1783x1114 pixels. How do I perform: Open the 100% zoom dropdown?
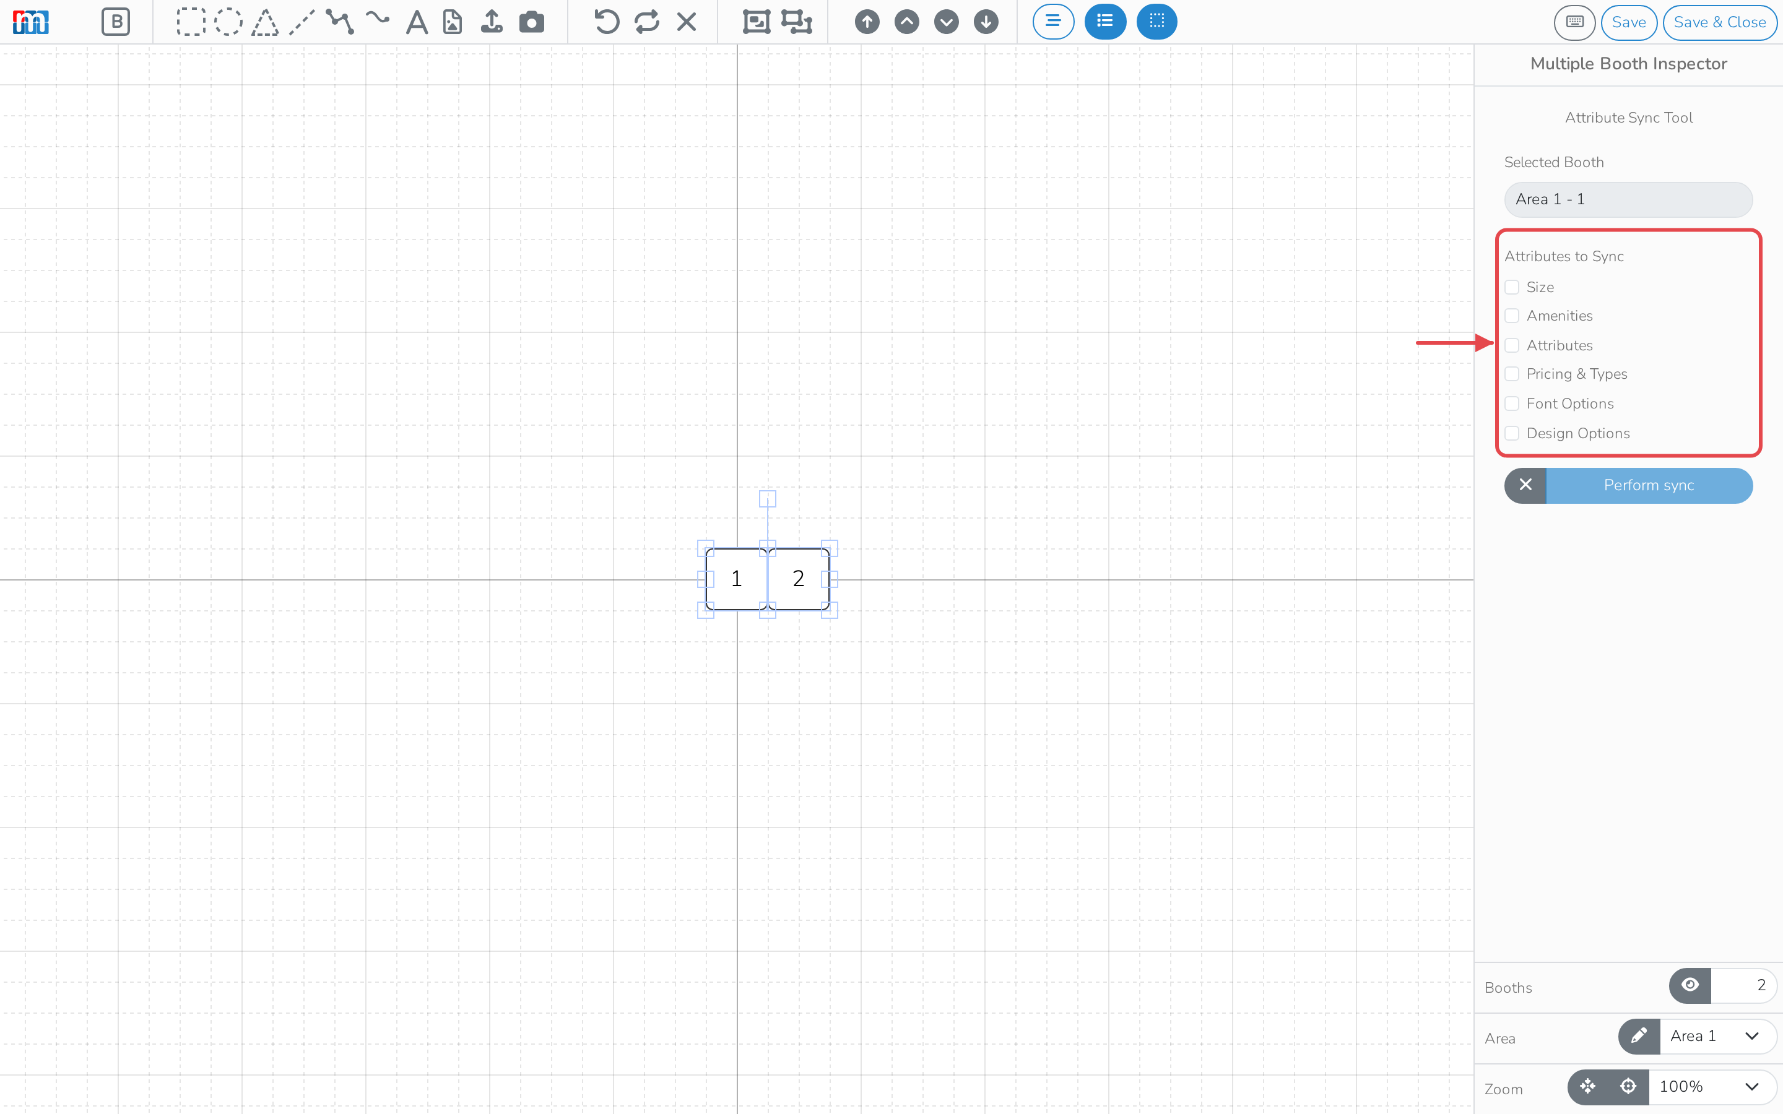[1712, 1087]
